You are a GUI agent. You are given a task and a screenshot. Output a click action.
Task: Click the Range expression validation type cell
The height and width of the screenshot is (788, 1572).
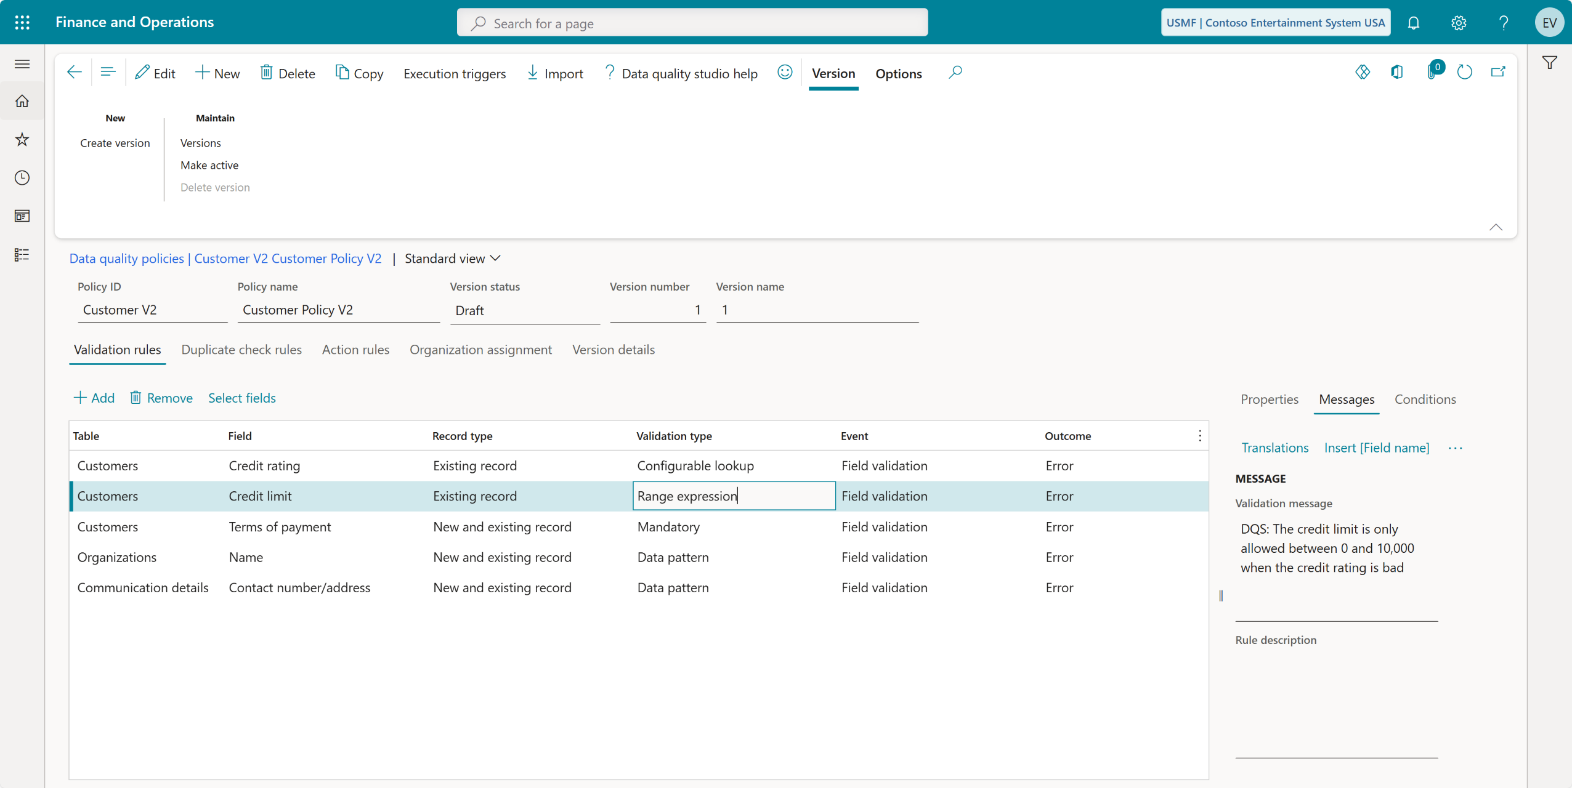click(734, 496)
